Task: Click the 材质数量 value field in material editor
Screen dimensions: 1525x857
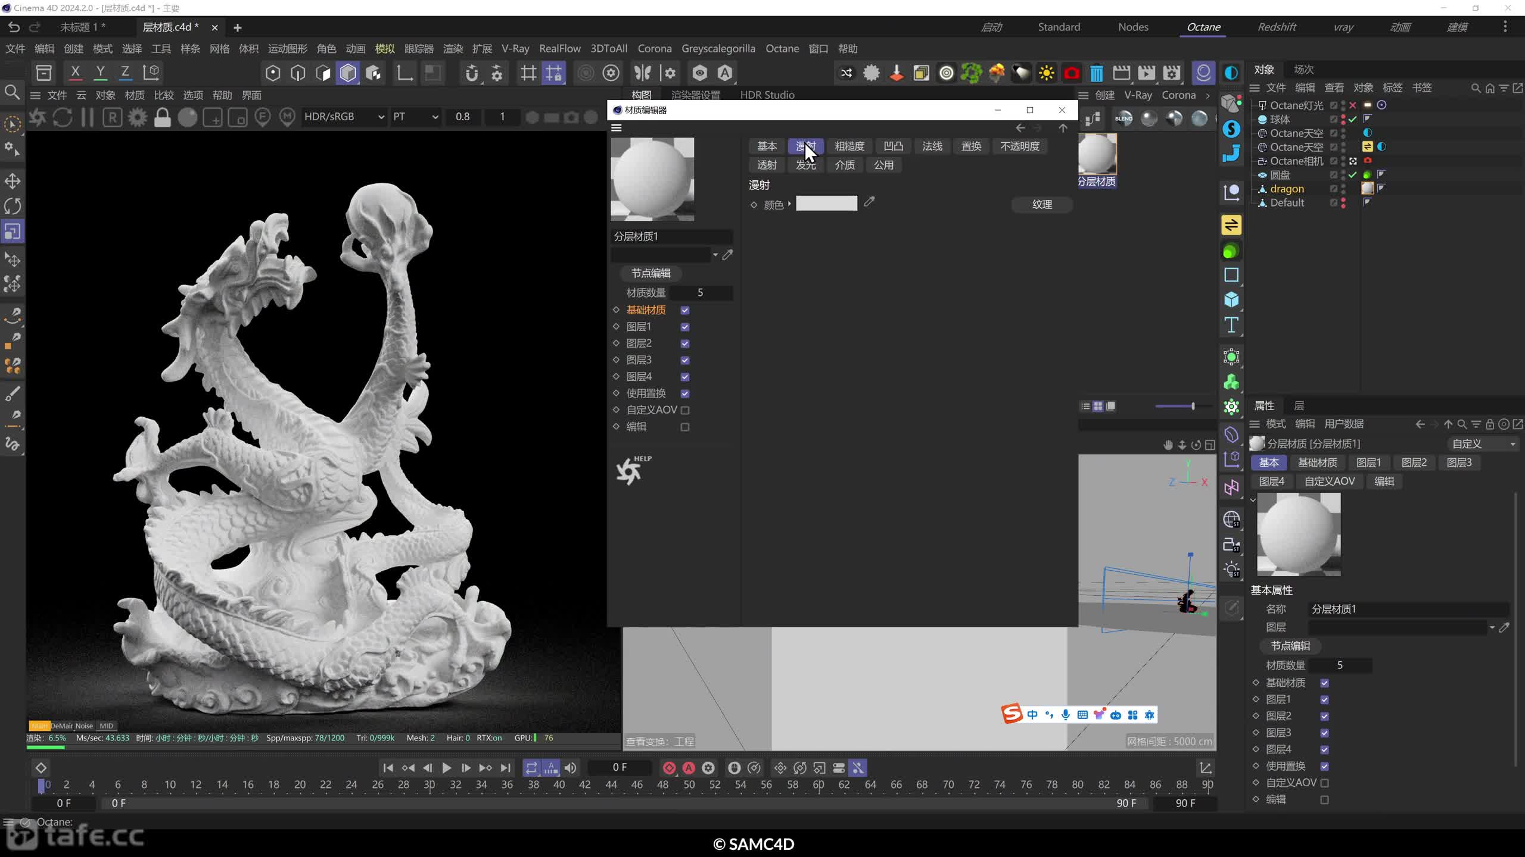Action: click(701, 293)
